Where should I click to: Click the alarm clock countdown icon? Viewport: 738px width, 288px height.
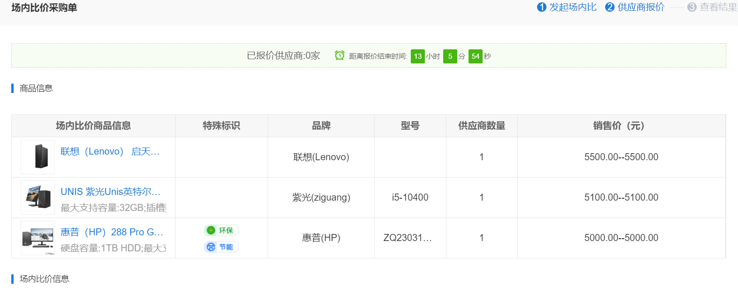coord(339,55)
